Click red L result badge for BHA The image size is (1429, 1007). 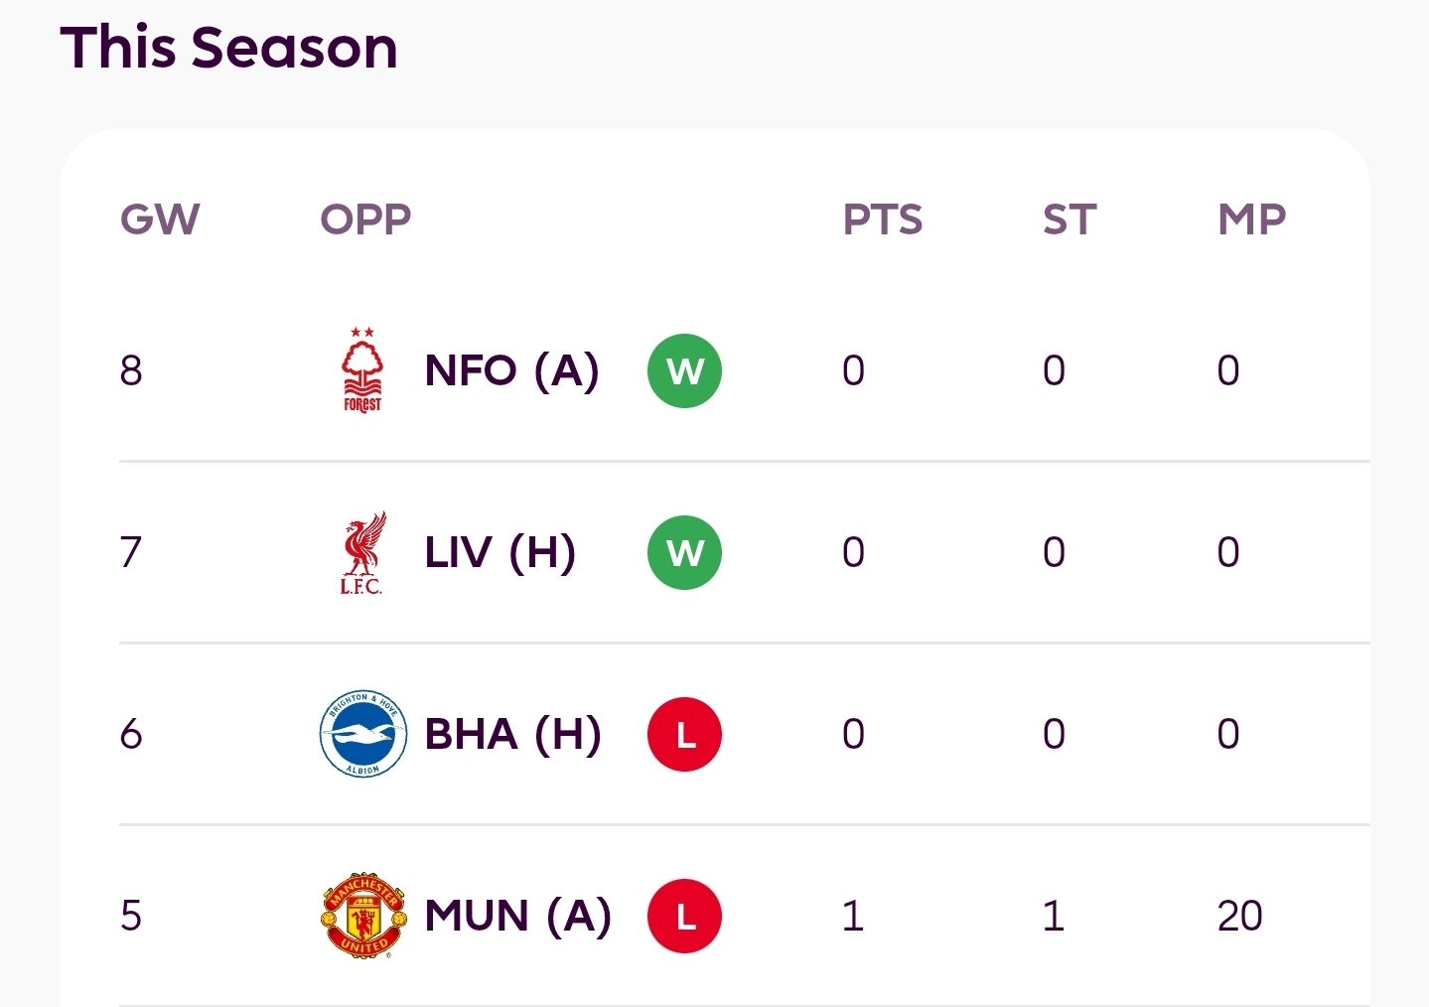[x=684, y=734]
